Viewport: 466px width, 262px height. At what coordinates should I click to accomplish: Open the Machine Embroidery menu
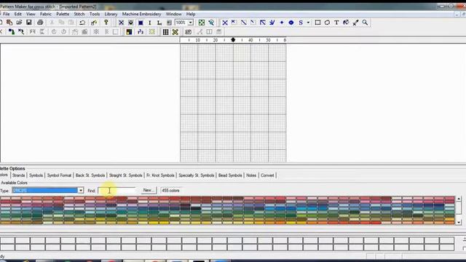coord(141,14)
